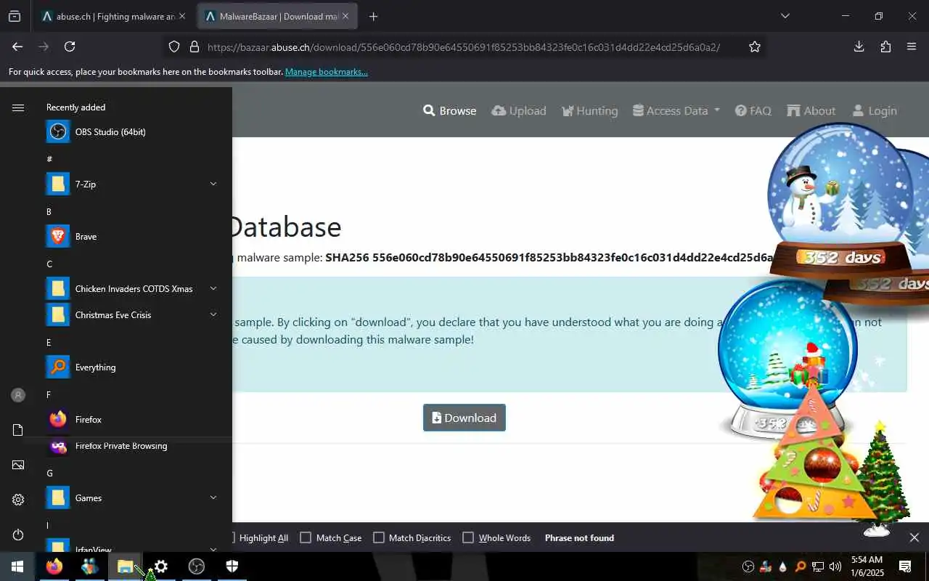Viewport: 929px width, 581px height.
Task: Open Settings gear in the Start sidebar
Action: coord(18,500)
